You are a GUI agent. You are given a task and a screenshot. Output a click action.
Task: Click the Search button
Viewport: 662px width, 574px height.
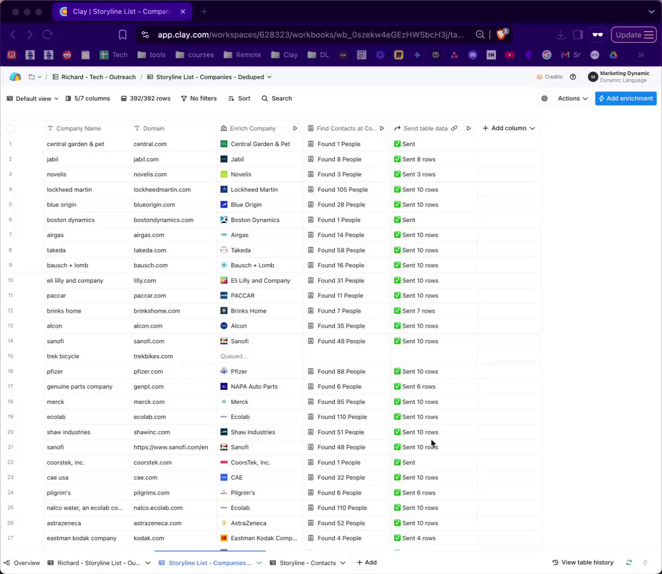click(x=277, y=98)
